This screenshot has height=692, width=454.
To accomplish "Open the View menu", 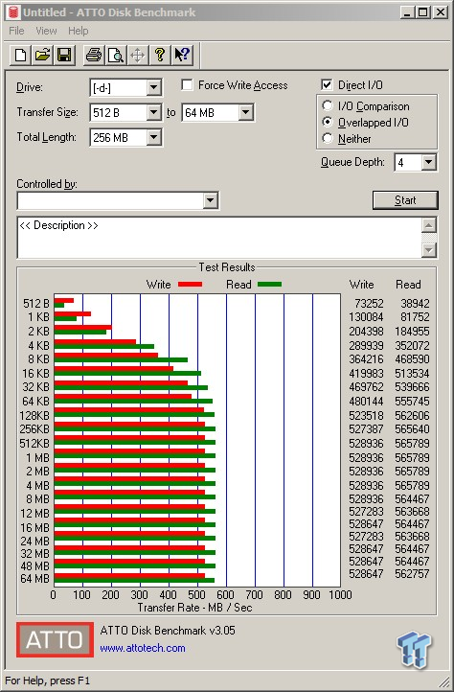I will (x=46, y=31).
